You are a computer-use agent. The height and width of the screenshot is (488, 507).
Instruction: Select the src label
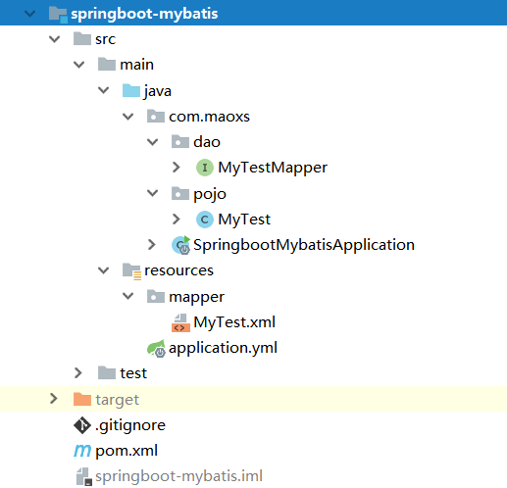105,39
